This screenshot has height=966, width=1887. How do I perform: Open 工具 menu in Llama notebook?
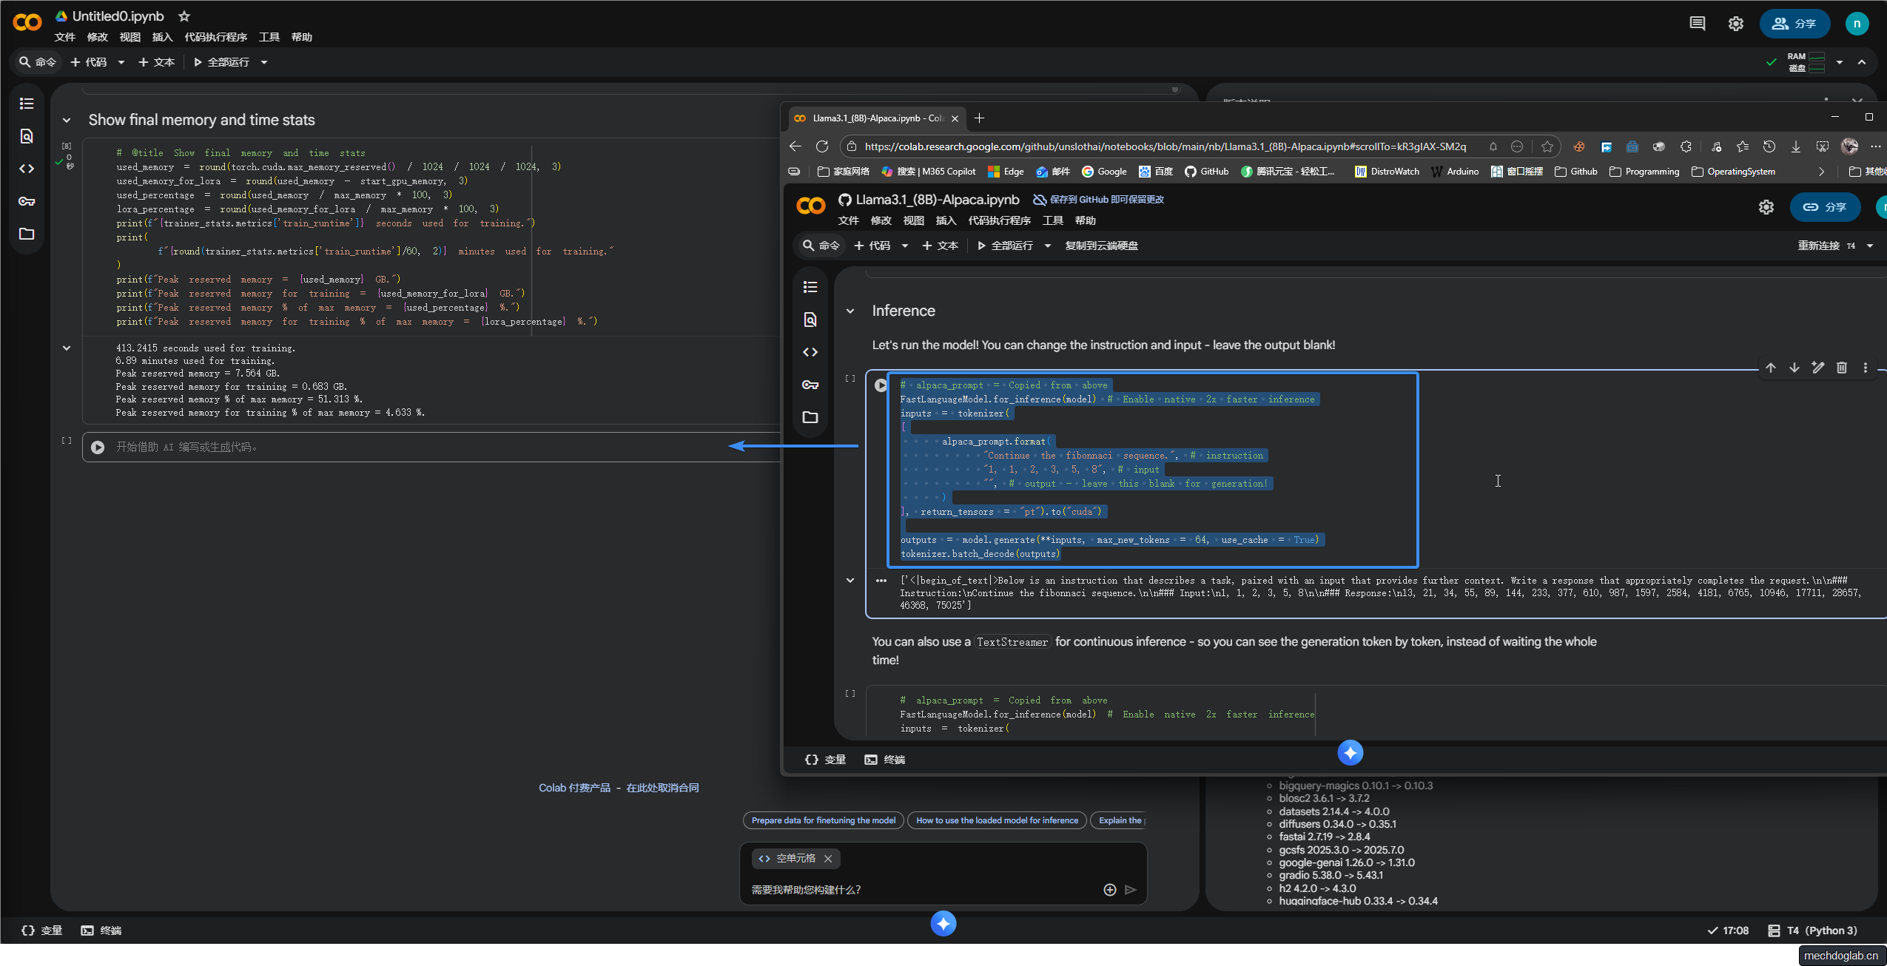click(x=1052, y=220)
